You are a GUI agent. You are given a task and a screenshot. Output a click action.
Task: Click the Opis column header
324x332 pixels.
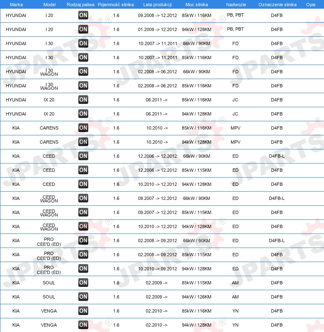pyautogui.click(x=311, y=5)
